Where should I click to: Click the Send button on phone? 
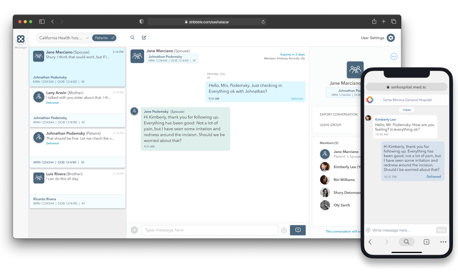[441, 230]
